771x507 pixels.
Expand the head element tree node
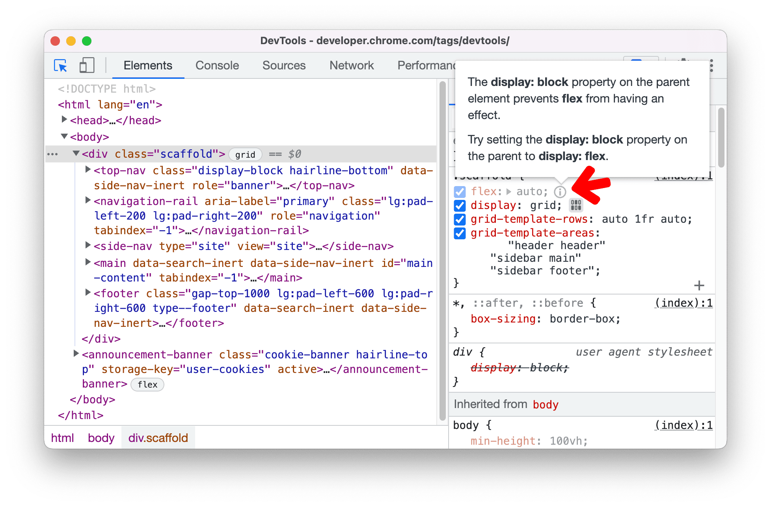point(65,120)
